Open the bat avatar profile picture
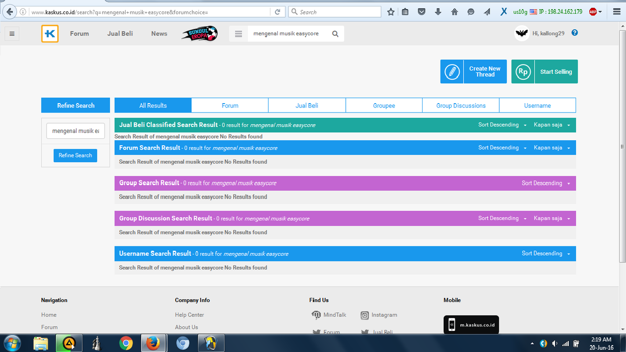 tap(522, 33)
